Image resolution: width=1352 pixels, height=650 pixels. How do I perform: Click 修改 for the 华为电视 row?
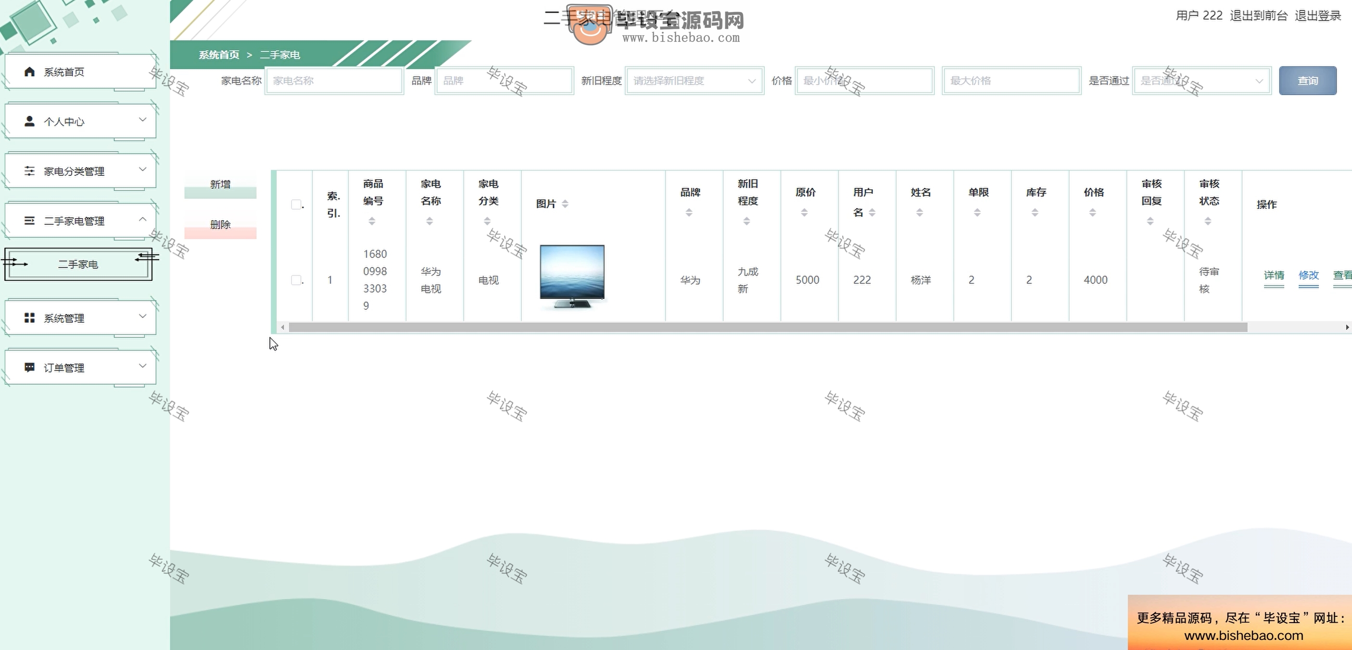click(1308, 276)
